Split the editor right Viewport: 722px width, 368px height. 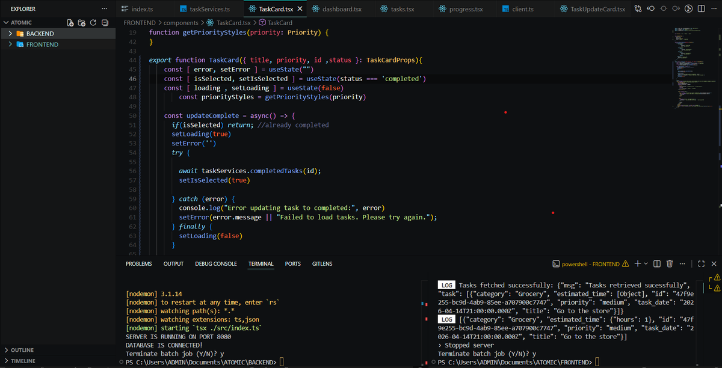[x=700, y=9]
